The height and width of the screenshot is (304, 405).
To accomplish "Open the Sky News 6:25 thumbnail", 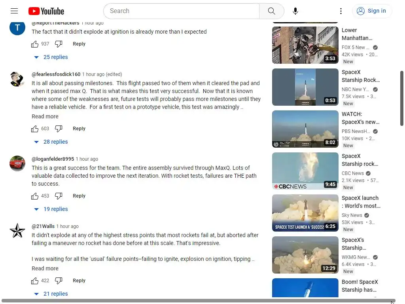I will tap(305, 213).
